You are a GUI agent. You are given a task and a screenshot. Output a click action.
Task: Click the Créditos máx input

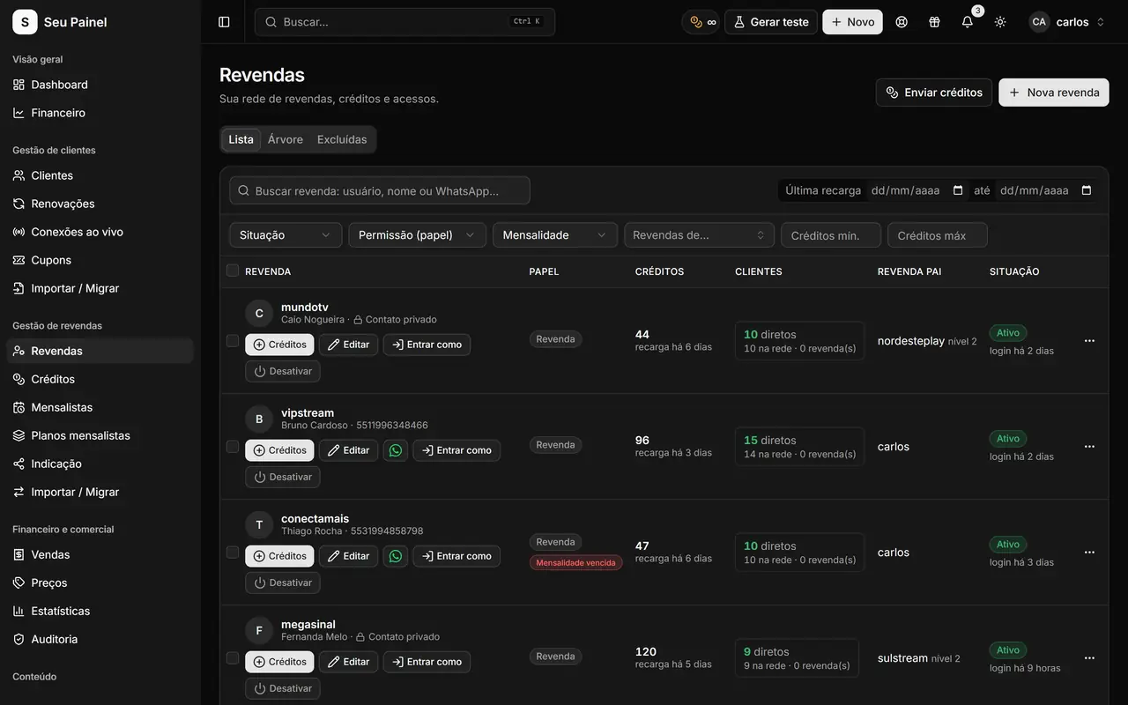click(x=938, y=235)
